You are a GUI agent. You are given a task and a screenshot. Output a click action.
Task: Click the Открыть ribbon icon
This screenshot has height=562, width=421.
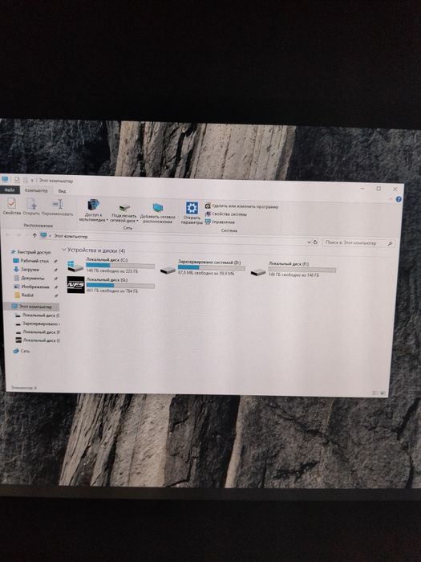click(31, 204)
